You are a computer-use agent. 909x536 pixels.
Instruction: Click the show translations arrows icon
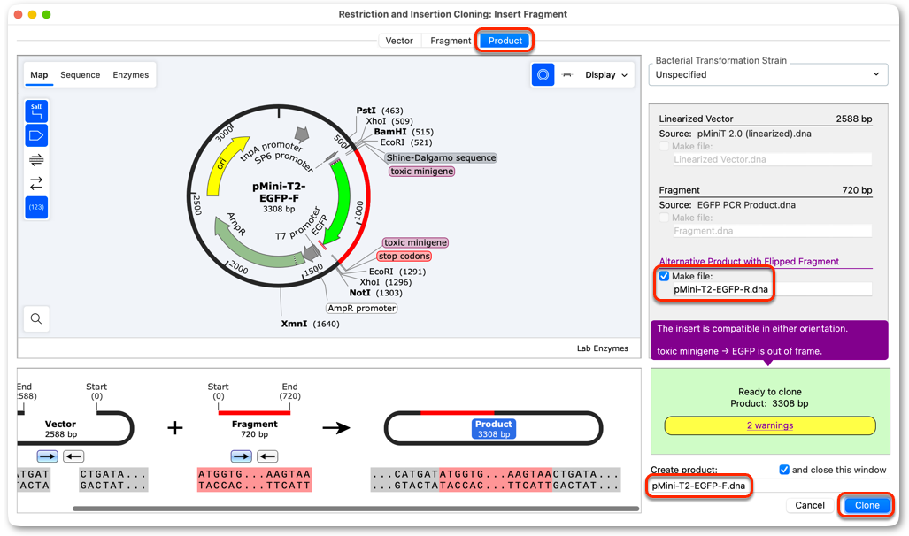pos(36,184)
